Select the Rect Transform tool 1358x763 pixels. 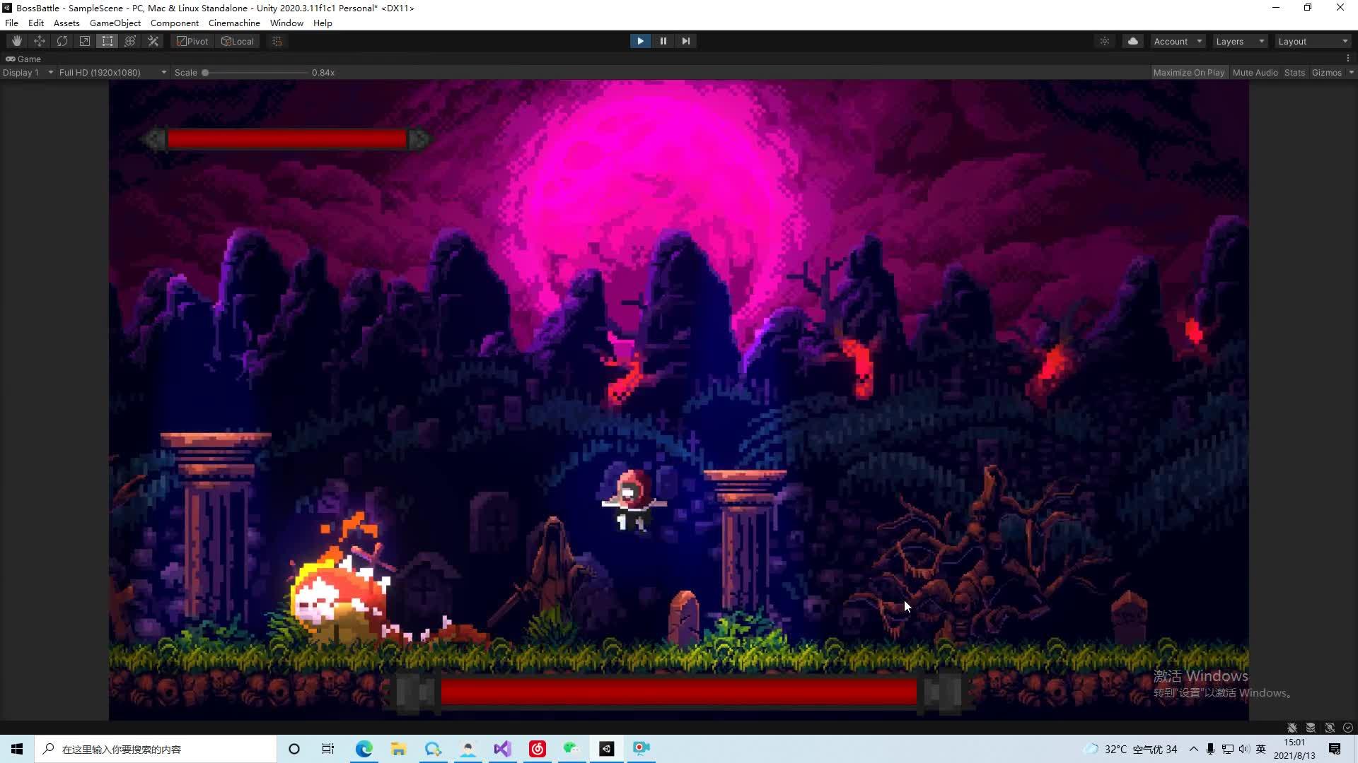(x=108, y=41)
